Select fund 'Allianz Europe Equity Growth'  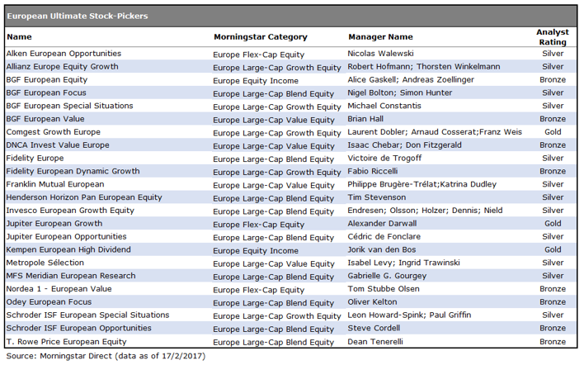tap(62, 67)
